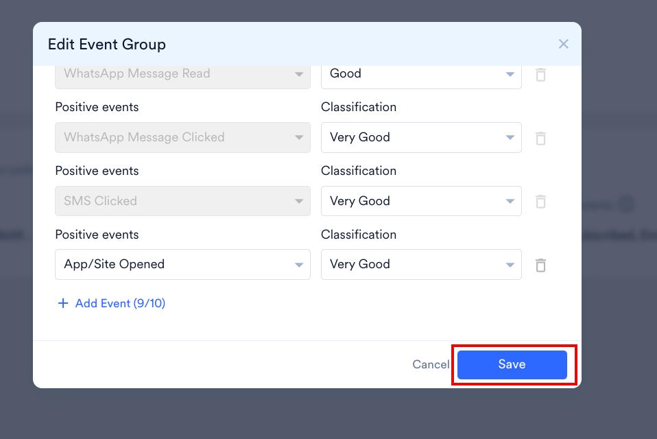Click the plus icon to add event
This screenshot has height=439, width=657.
[x=63, y=303]
